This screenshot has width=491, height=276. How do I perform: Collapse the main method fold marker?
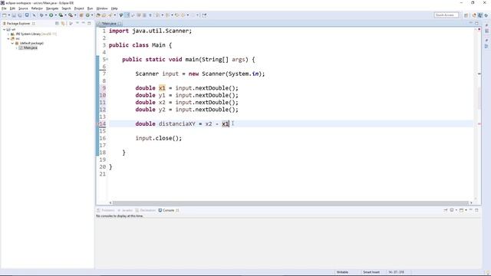click(107, 59)
